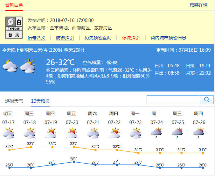Click the 更新时间 07月16日 16:09 text

[184, 50]
